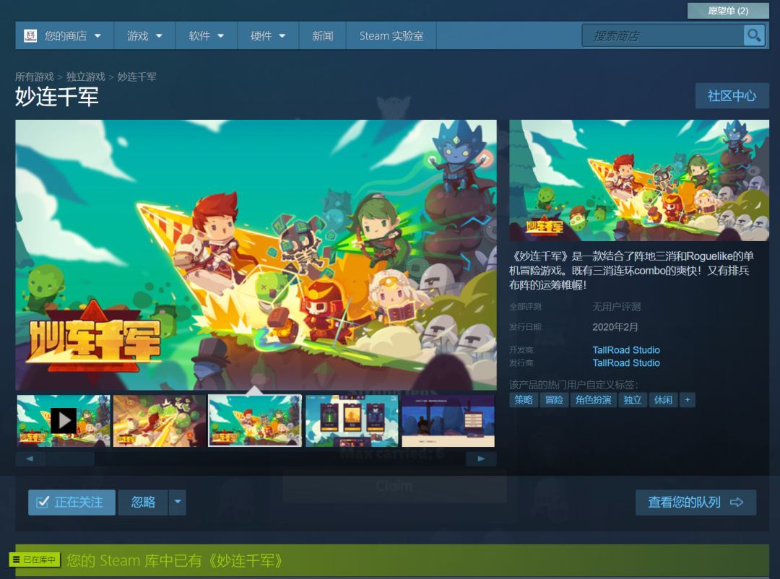The image size is (780, 579).
Task: Open the 您的商店 dropdown menu
Action: 65,36
